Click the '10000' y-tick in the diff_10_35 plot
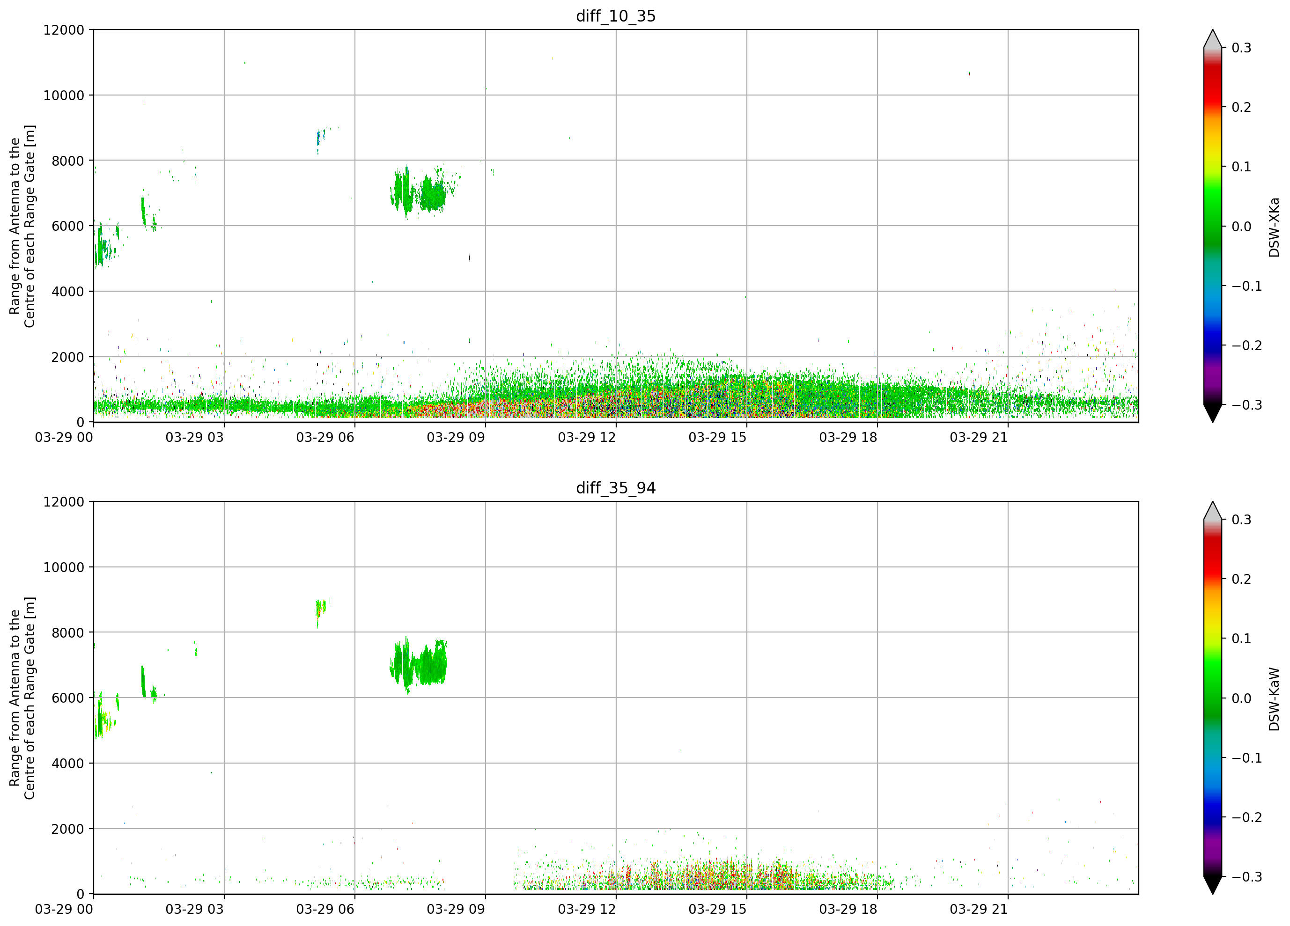Viewport: 1290px width, 926px height. pos(64,96)
